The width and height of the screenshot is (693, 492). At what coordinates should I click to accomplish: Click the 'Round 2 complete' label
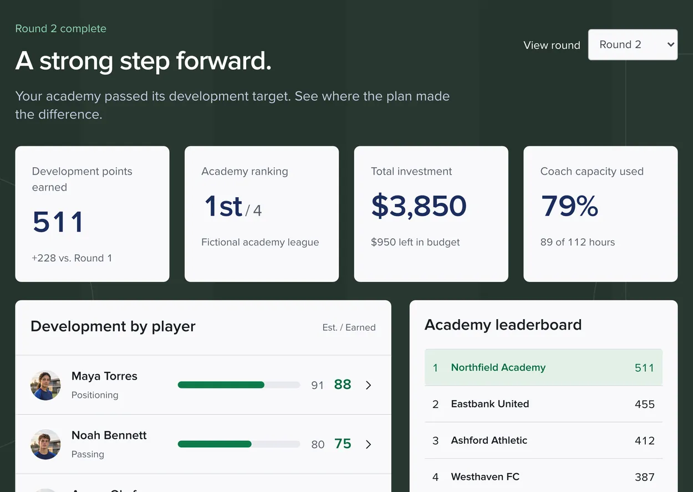click(61, 29)
